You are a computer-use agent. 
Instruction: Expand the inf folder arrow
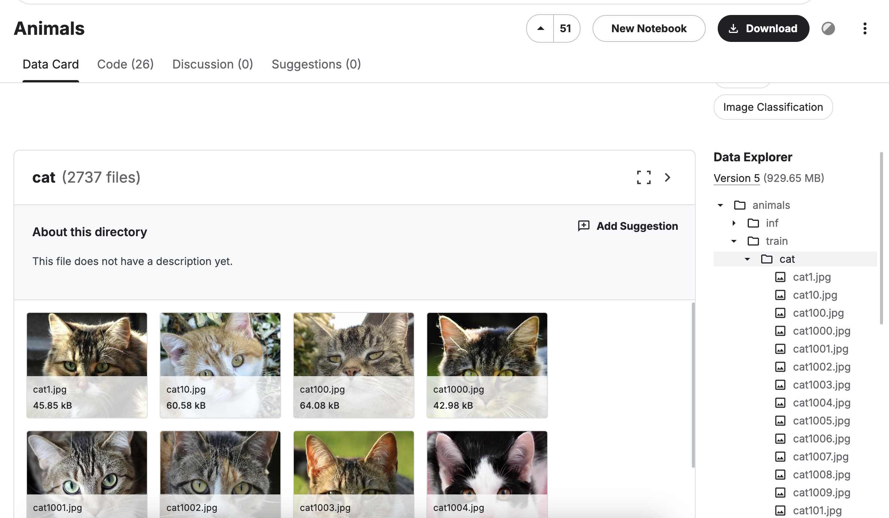[x=734, y=223]
